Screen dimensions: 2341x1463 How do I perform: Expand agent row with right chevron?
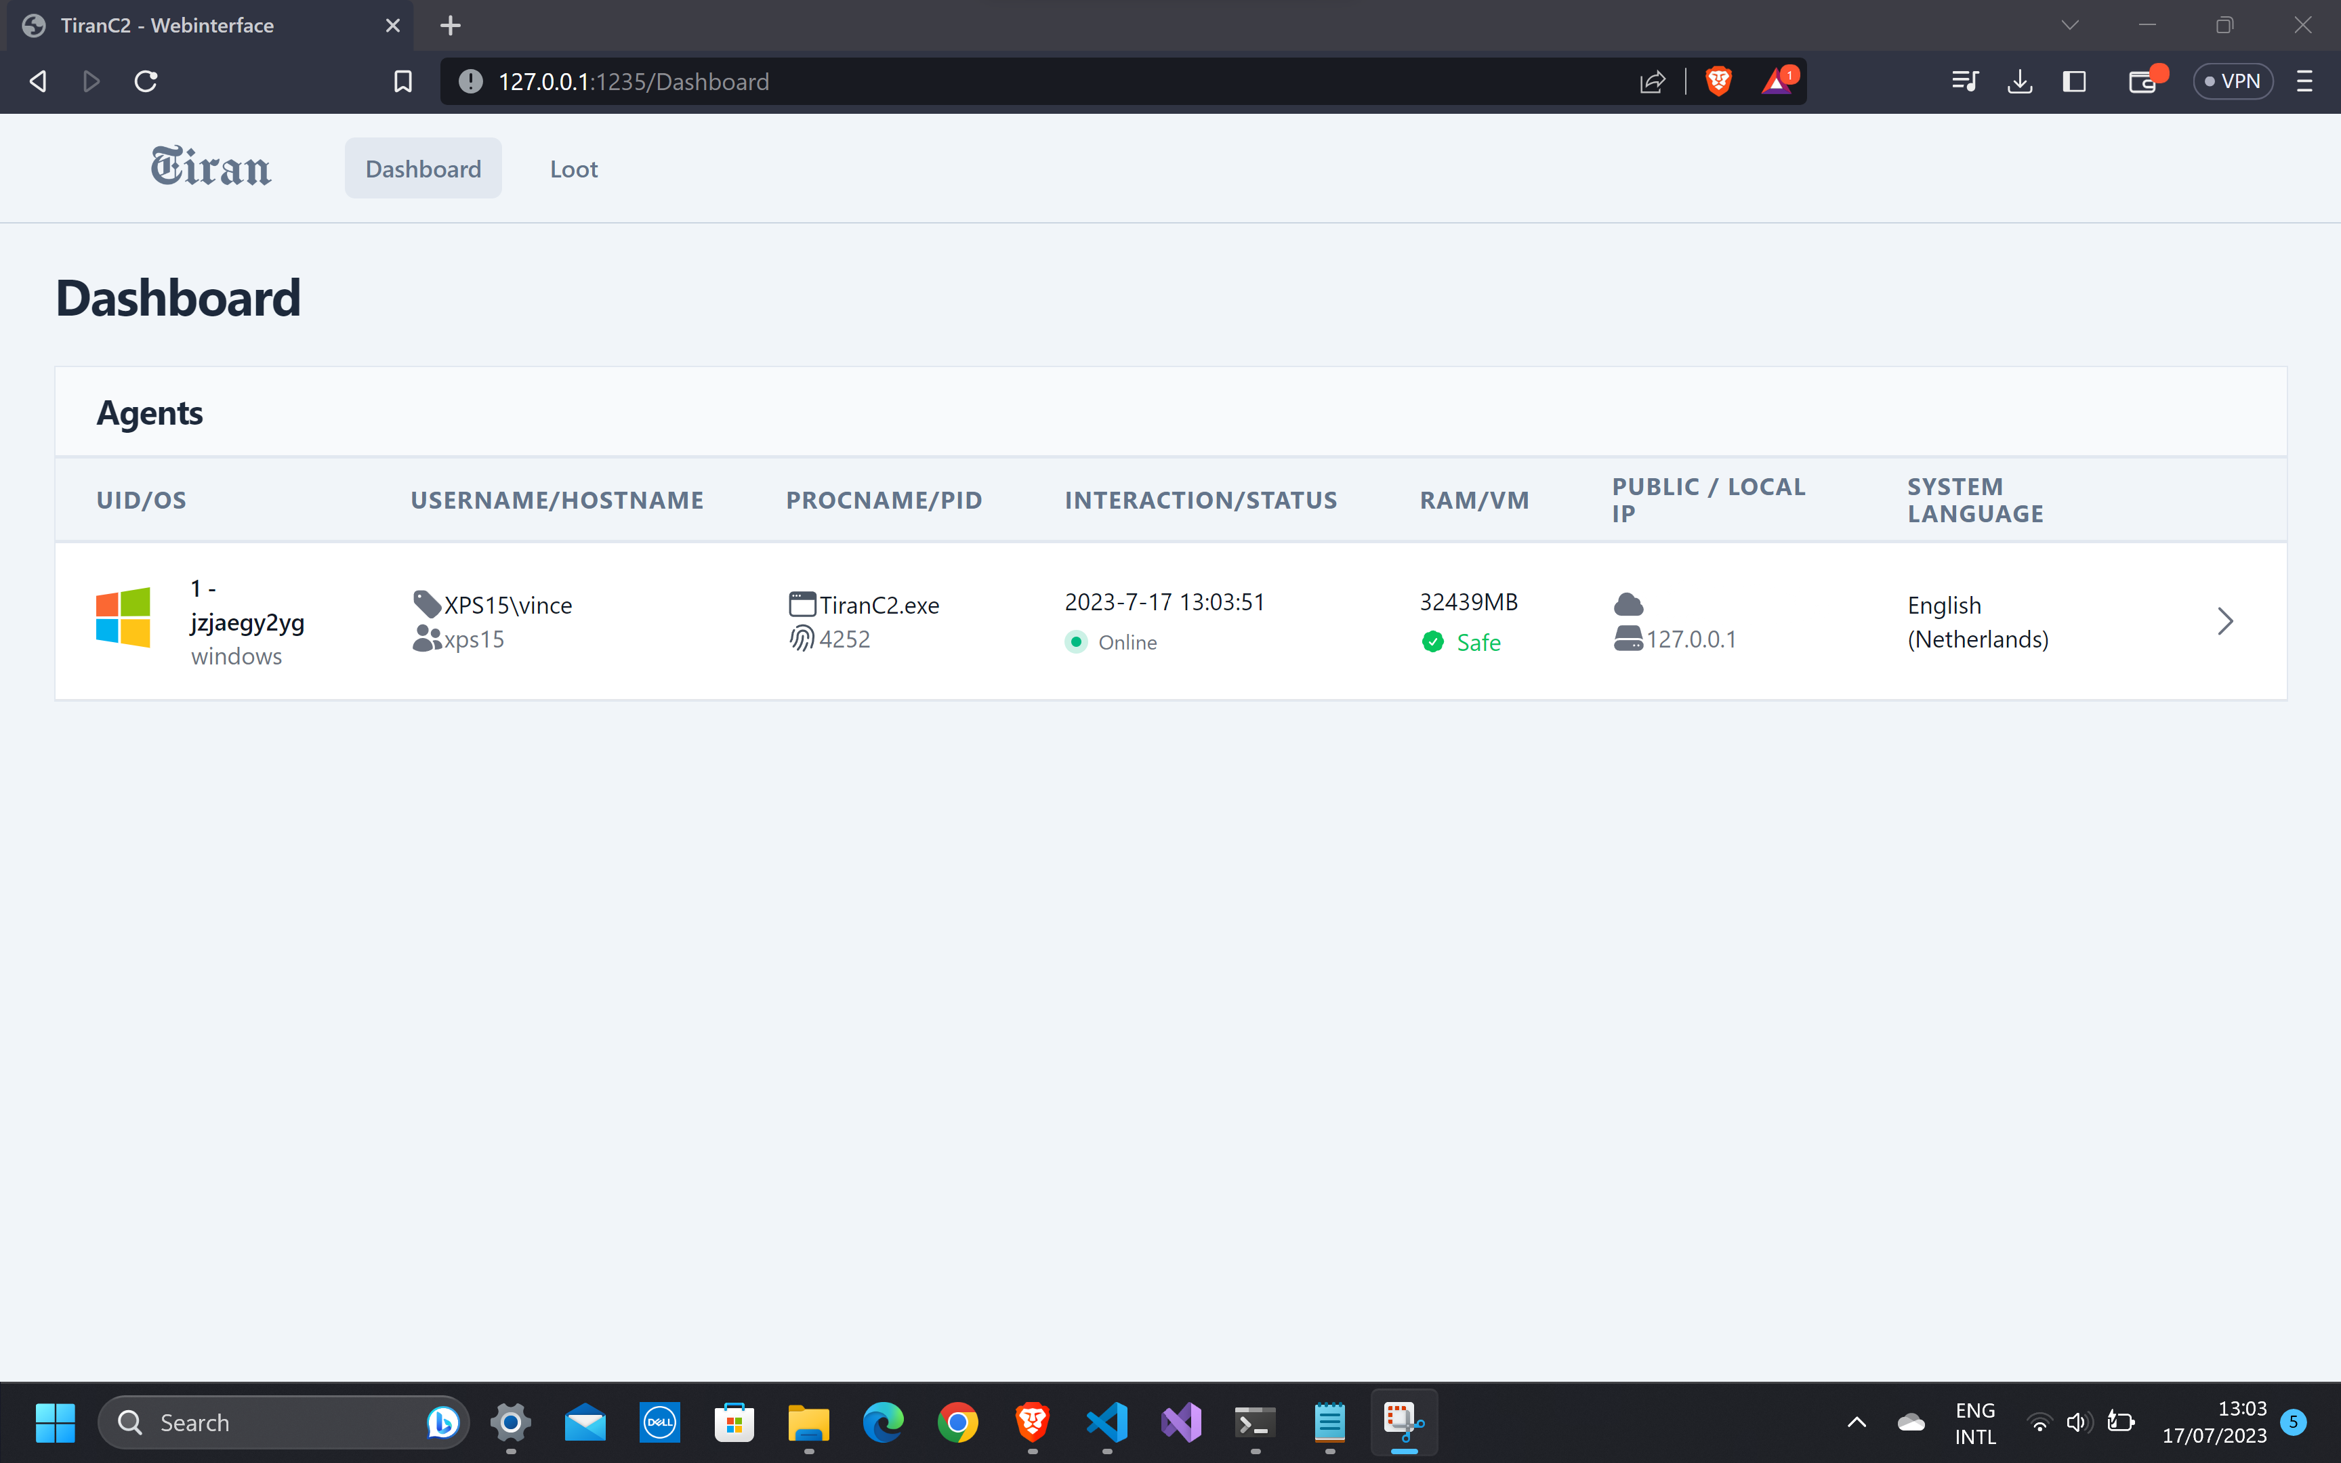(2225, 621)
